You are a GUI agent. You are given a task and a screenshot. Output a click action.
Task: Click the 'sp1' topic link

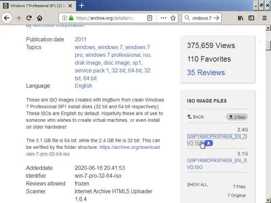pos(137,63)
